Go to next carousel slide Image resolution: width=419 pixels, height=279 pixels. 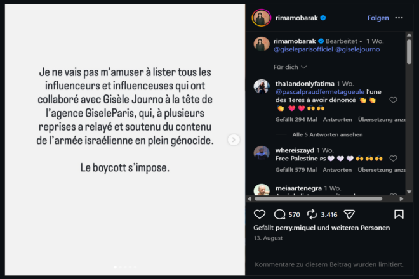click(234, 139)
